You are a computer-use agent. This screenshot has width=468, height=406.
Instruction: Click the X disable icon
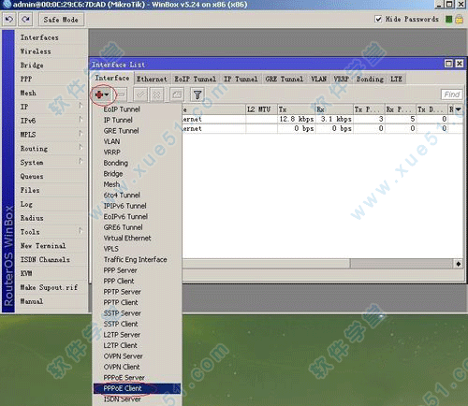(156, 94)
